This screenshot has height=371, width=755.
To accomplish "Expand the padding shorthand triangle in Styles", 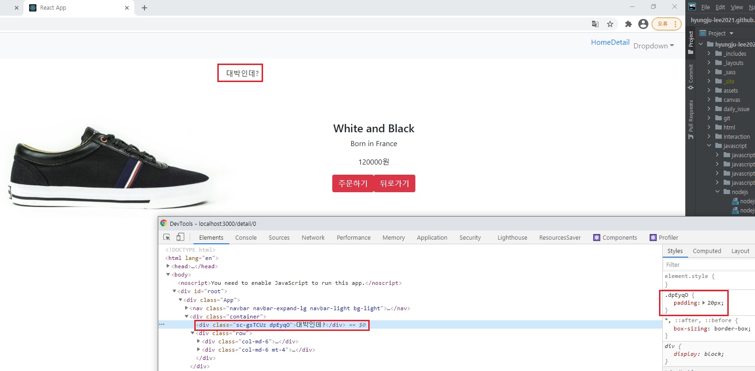I will [x=704, y=303].
